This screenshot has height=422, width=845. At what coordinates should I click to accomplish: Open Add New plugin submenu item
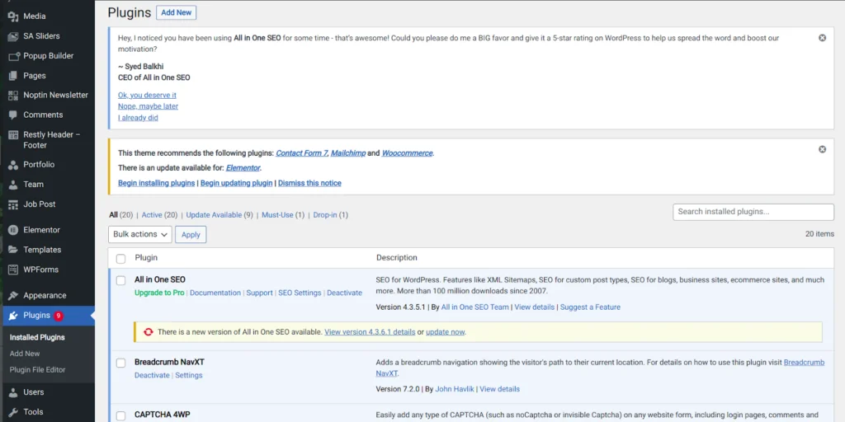coord(25,354)
